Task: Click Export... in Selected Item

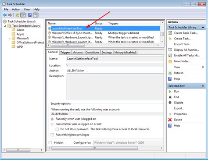Action: coord(179,108)
